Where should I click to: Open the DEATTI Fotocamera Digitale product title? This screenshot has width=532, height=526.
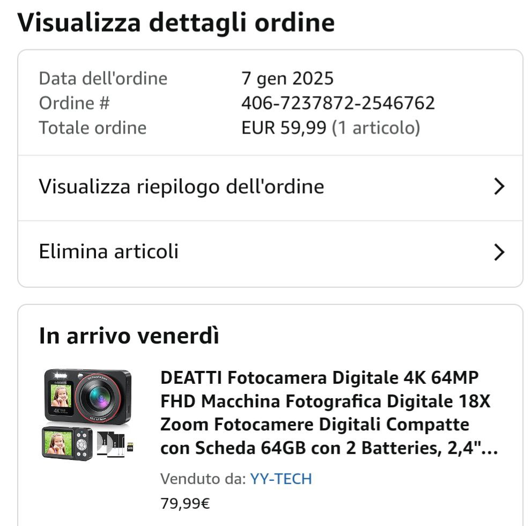329,413
